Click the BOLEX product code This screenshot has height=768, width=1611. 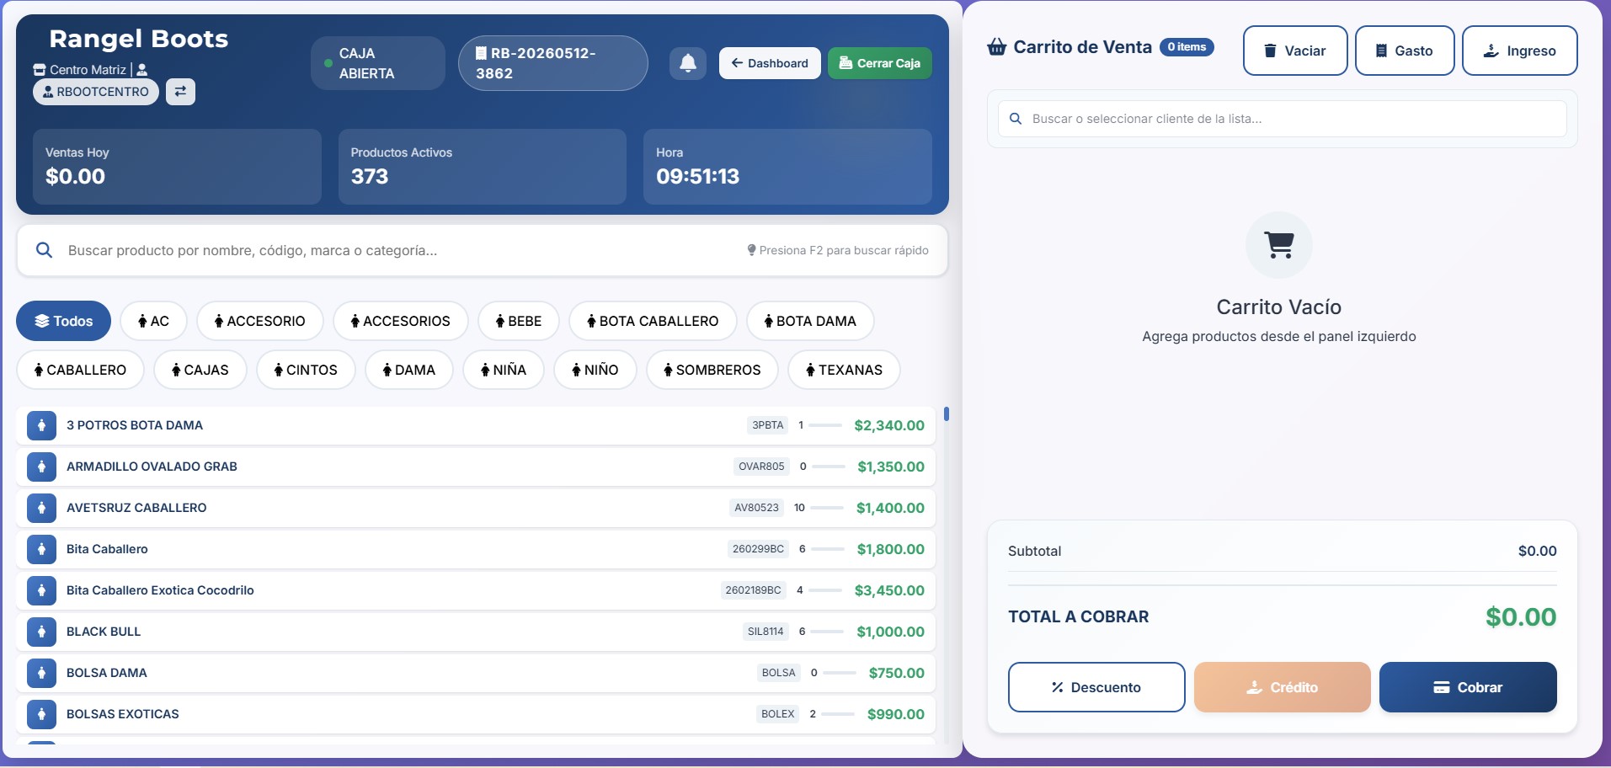coord(777,714)
